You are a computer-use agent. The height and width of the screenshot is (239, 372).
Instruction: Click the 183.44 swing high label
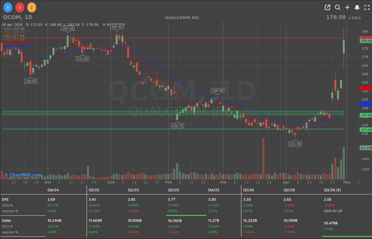point(68,29)
